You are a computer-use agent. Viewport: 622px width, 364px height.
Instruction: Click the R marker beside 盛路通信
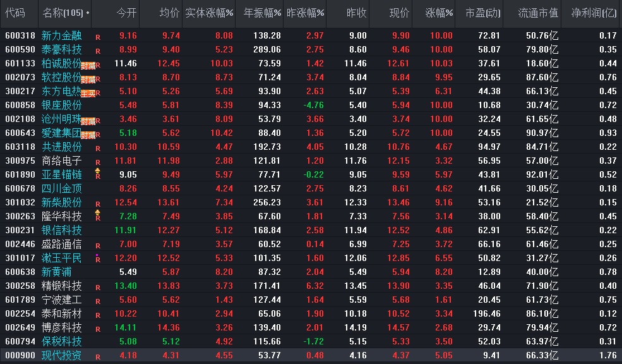pos(98,246)
